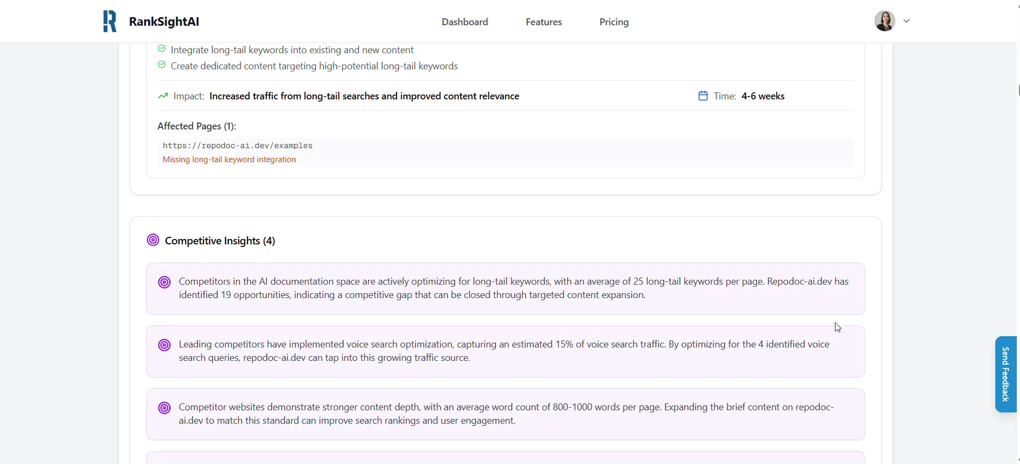Click the RankSightAI brand name text
The image size is (1020, 464).
click(x=164, y=22)
